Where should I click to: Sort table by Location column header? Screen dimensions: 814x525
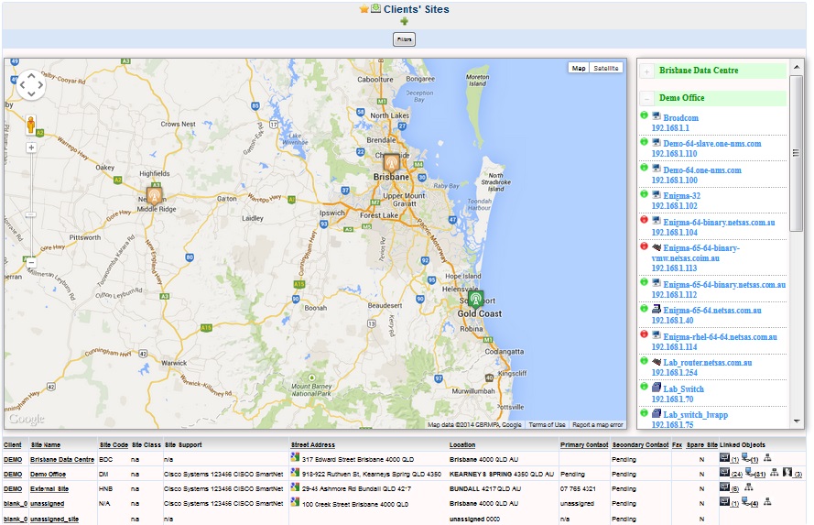[462, 445]
